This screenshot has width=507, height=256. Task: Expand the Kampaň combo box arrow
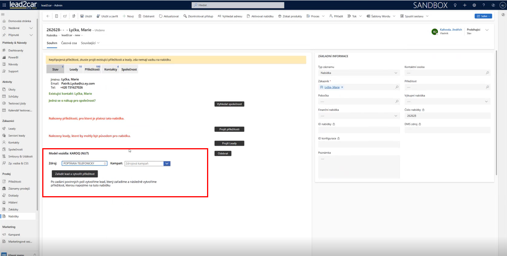[167, 163]
